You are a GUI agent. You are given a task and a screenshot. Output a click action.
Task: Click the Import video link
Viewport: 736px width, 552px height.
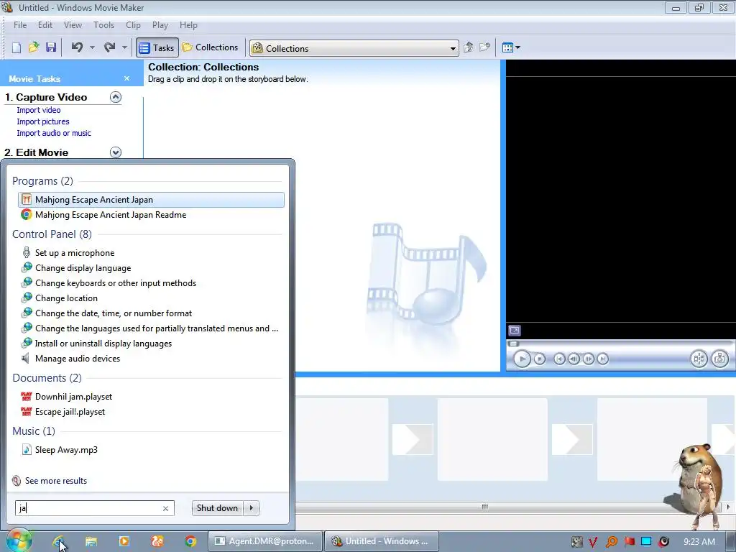click(x=39, y=110)
